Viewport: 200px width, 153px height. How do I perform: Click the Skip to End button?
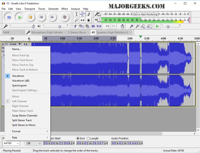pyautogui.click(x=52, y=17)
